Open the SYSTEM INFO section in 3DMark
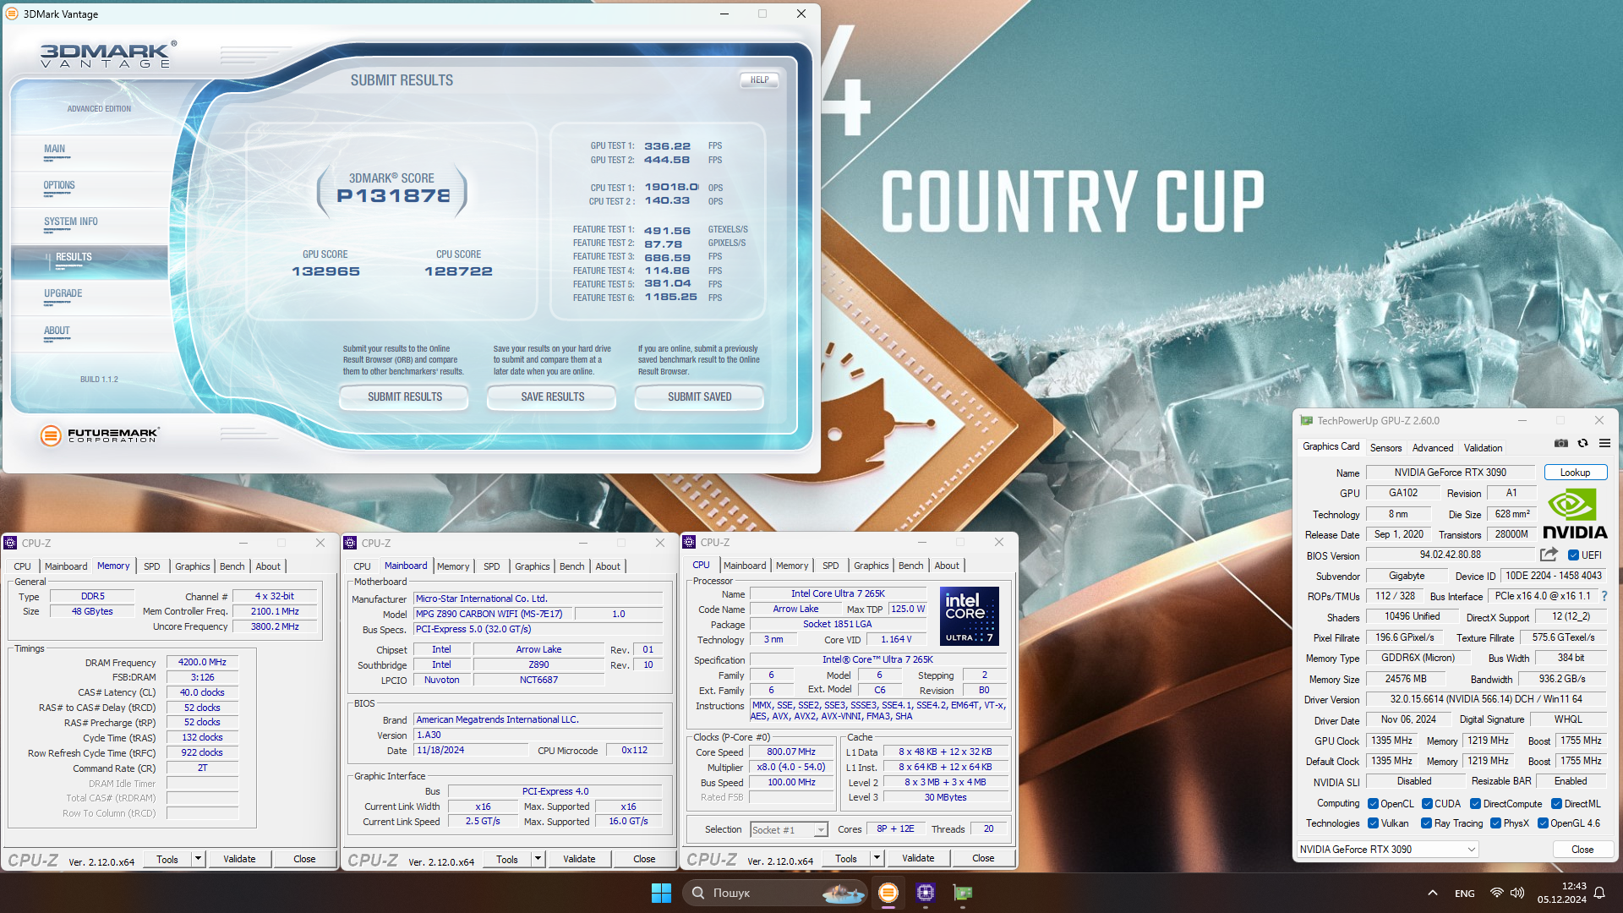The width and height of the screenshot is (1623, 913). 71,221
